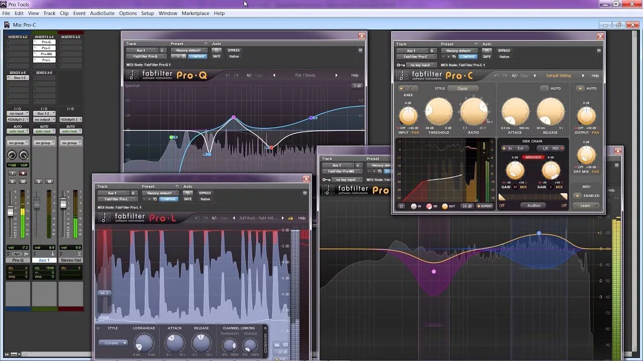Open the no group selector on Pro-Q track

(18, 143)
